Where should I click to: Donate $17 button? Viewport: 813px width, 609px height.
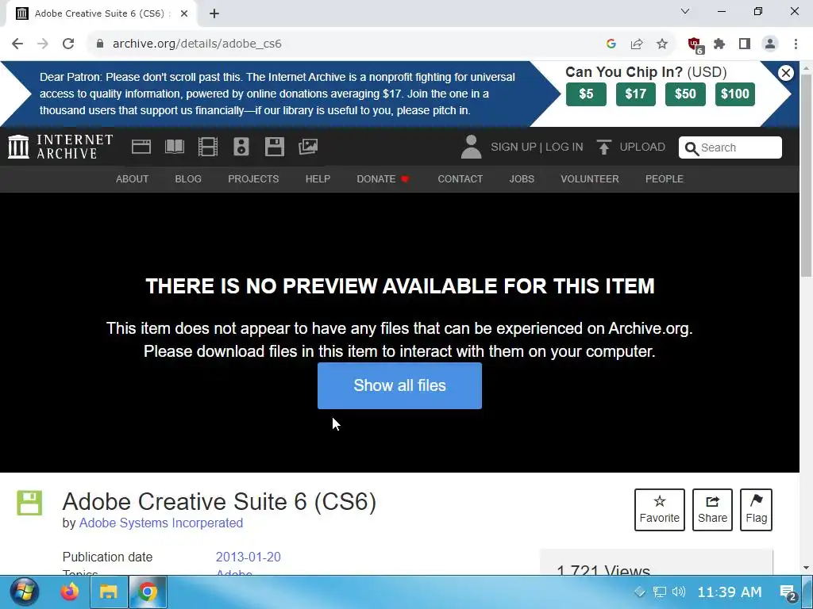[636, 94]
